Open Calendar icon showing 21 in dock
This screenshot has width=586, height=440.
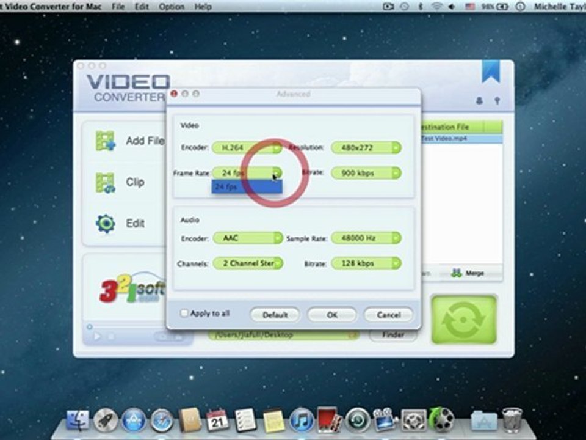coord(217,420)
